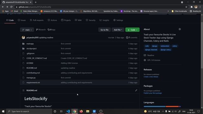203x114 pixels.
Task: Open the browser extensions puzzle icon
Action: point(192,7)
